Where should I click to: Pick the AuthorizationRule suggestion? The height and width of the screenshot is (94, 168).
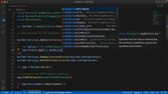(90, 40)
